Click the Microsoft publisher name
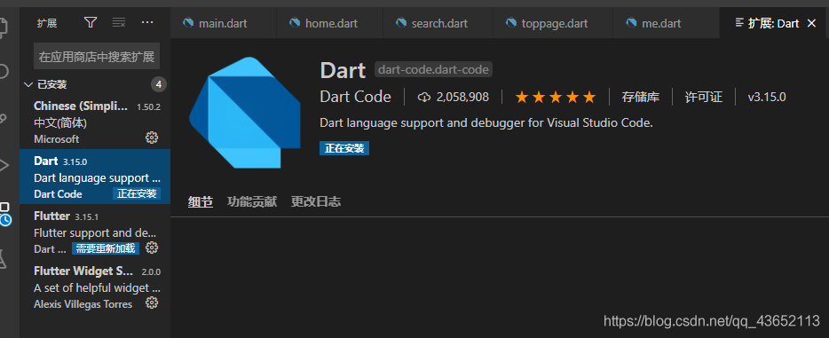 tap(57, 139)
